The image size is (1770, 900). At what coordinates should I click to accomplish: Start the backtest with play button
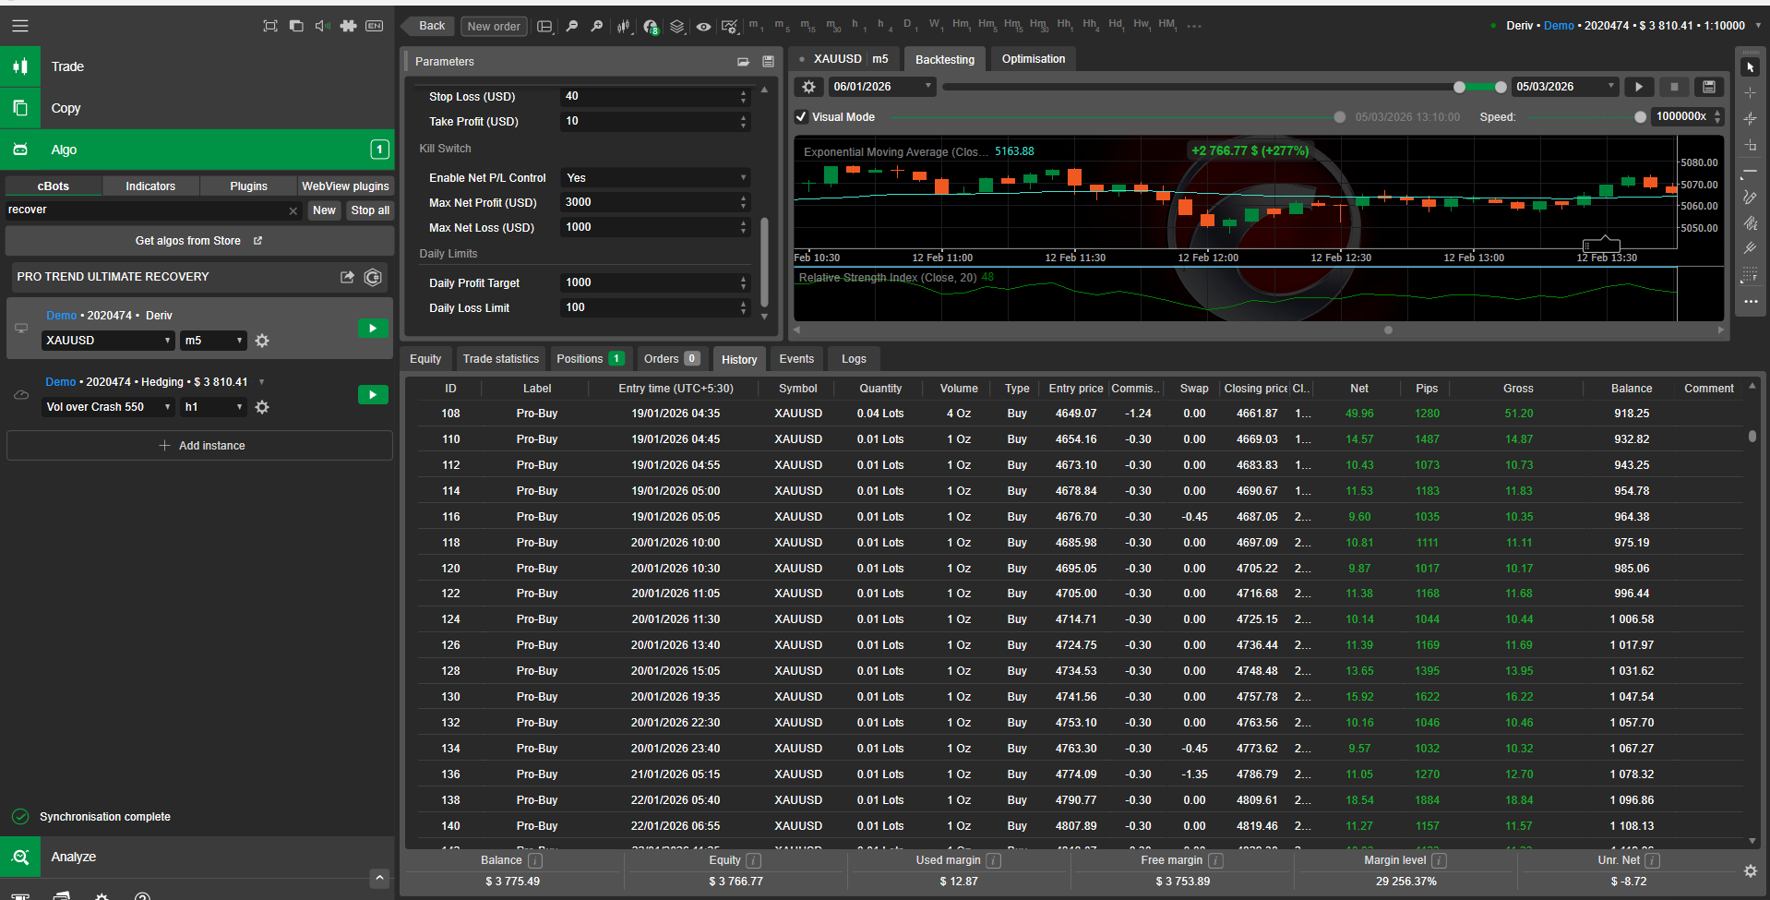coord(1639,87)
